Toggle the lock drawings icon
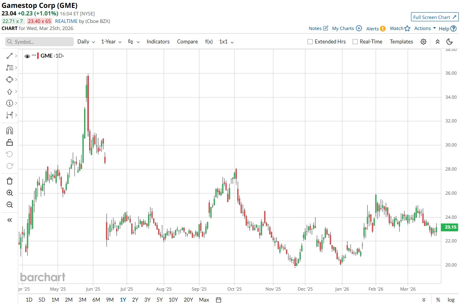 pos(9,142)
